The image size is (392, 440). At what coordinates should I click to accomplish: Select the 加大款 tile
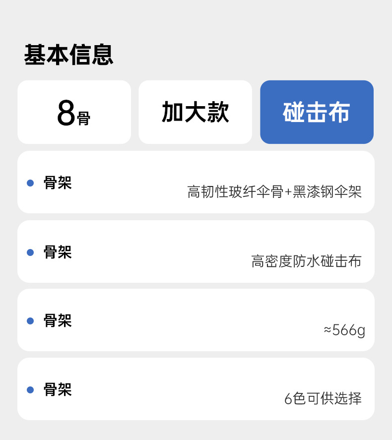pos(195,113)
